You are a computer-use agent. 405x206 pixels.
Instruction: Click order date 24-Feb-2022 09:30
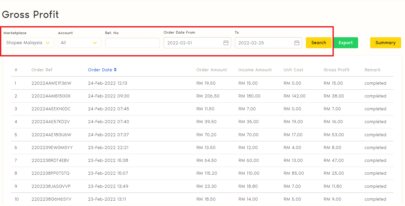click(109, 96)
